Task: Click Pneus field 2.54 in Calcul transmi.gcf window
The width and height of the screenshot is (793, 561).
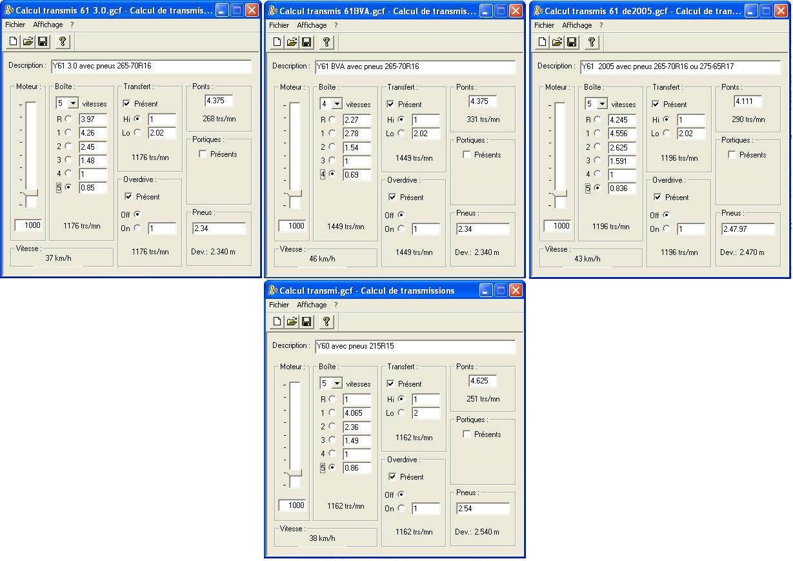Action: point(483,509)
